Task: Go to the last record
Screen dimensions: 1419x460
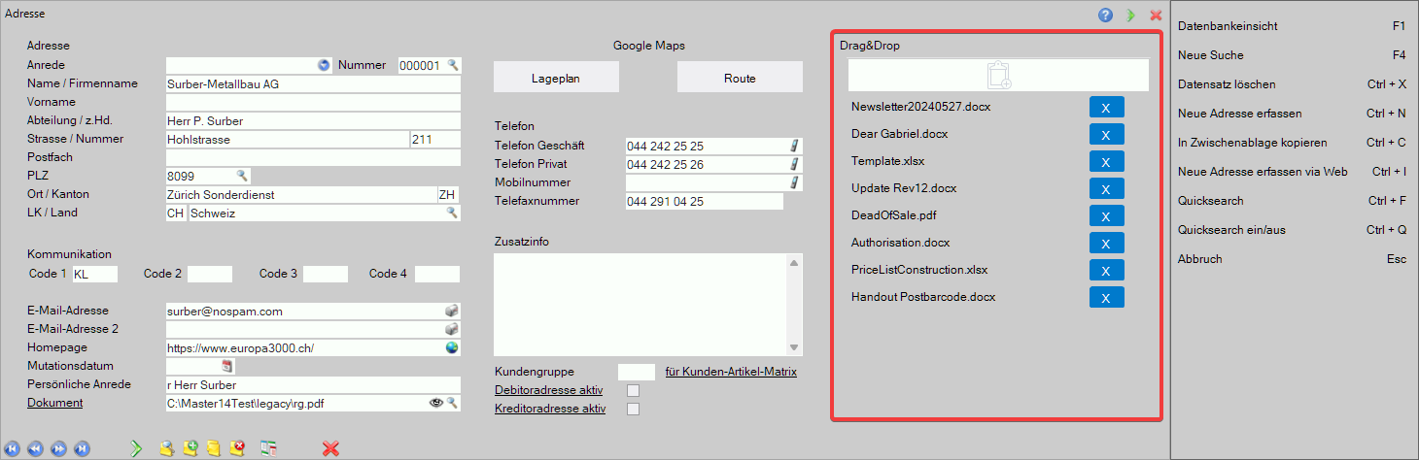Action: (82, 448)
